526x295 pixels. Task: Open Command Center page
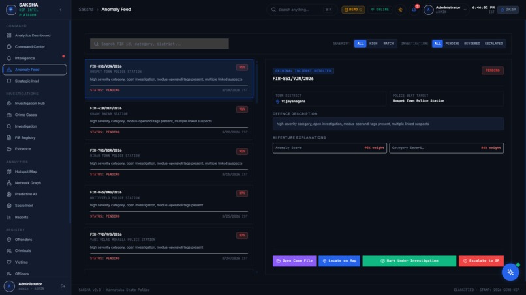[29, 47]
